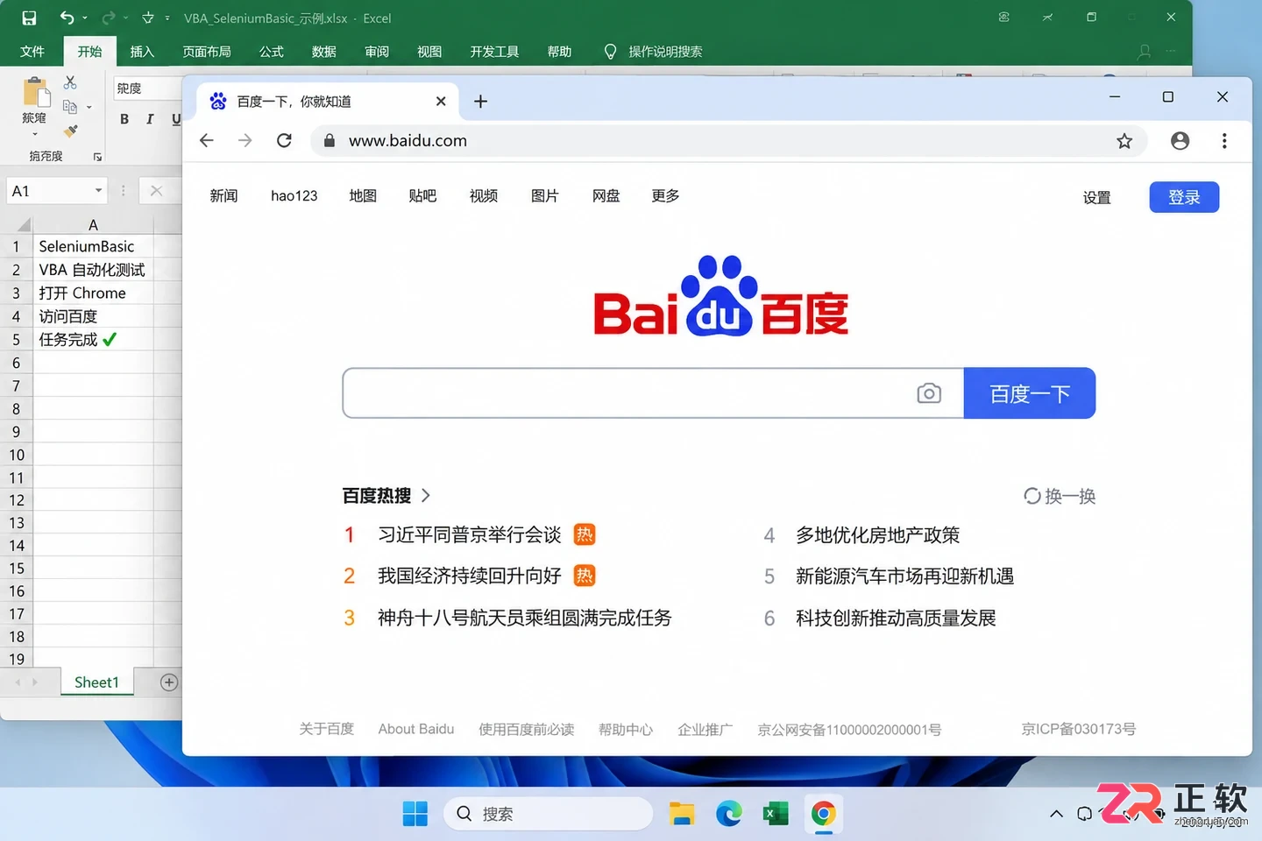Screen dimensions: 1262x841
Task: Toggle Italic formatting in Excel
Action: click(x=150, y=119)
